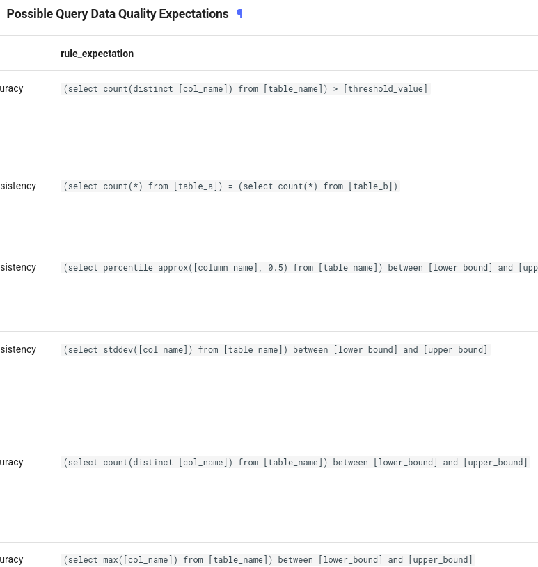The width and height of the screenshot is (538, 567).
Task: Click [lower_bound] in the max expression
Action: click(x=350, y=560)
